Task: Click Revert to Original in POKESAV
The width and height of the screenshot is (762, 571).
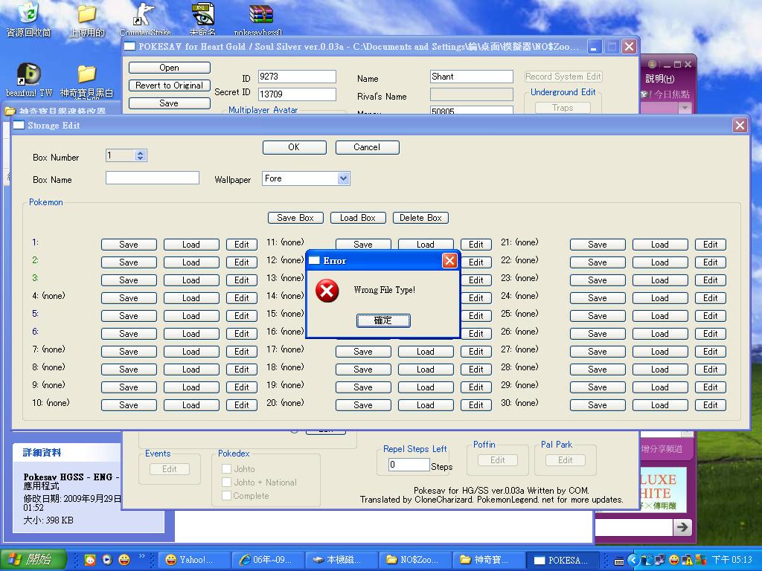Action: pos(170,86)
